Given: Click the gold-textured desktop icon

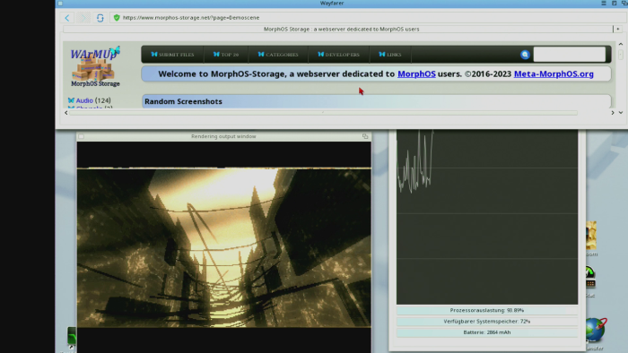Looking at the screenshot, I should coord(591,235).
